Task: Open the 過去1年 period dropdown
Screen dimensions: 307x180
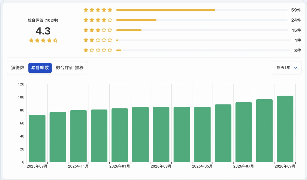Action: click(x=287, y=68)
